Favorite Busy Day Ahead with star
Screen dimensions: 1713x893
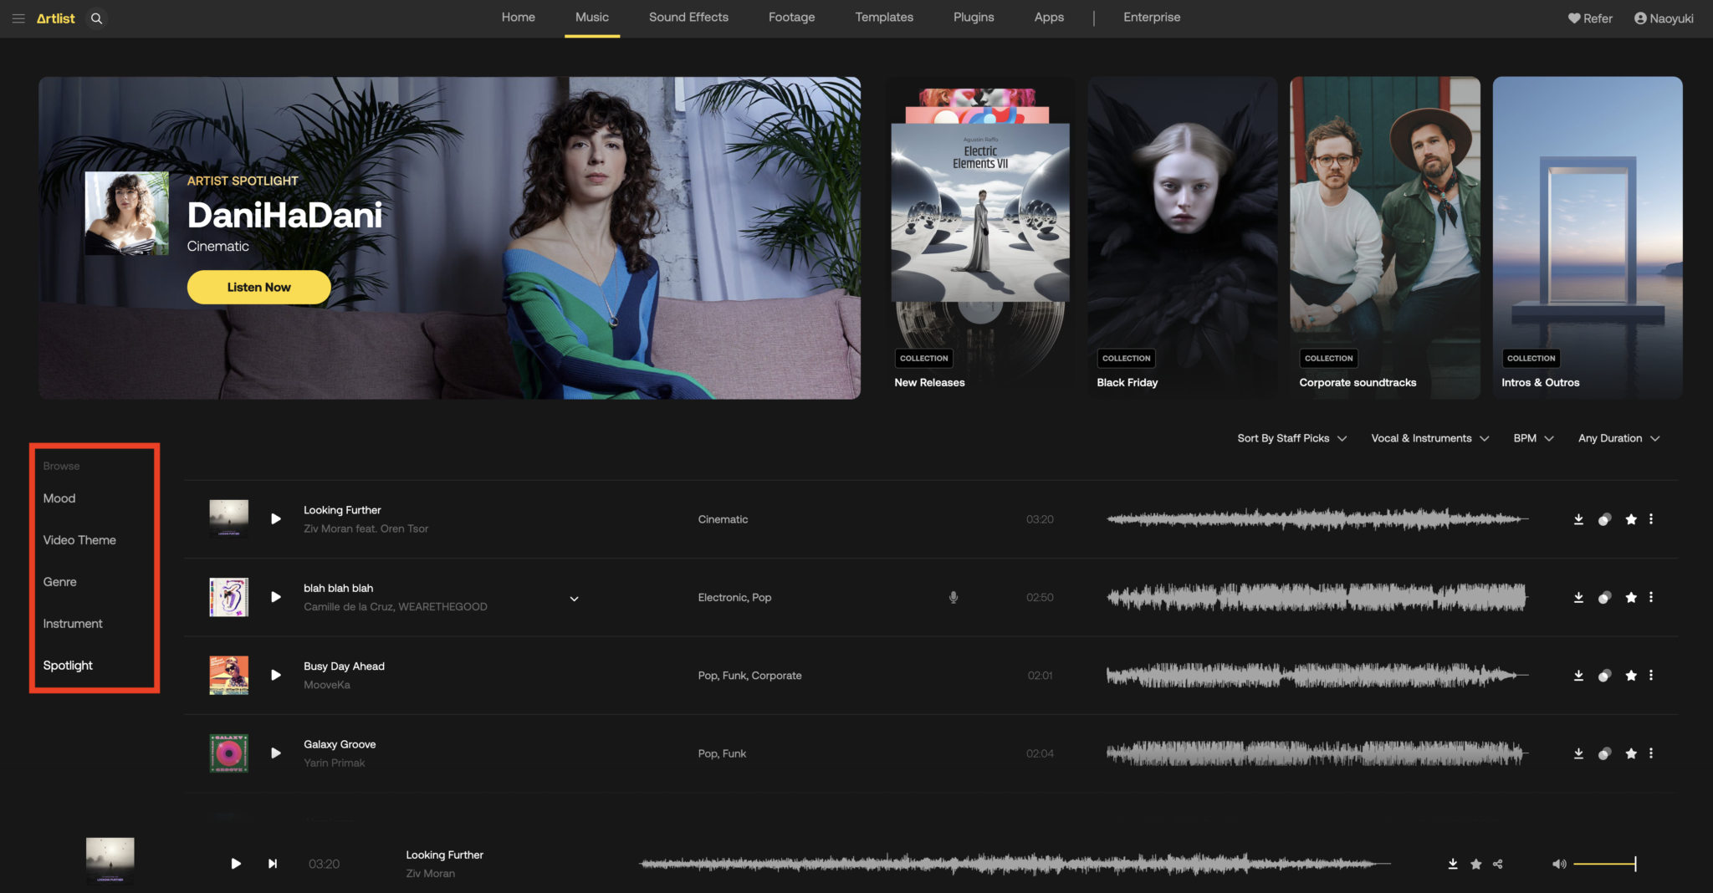[x=1631, y=676]
